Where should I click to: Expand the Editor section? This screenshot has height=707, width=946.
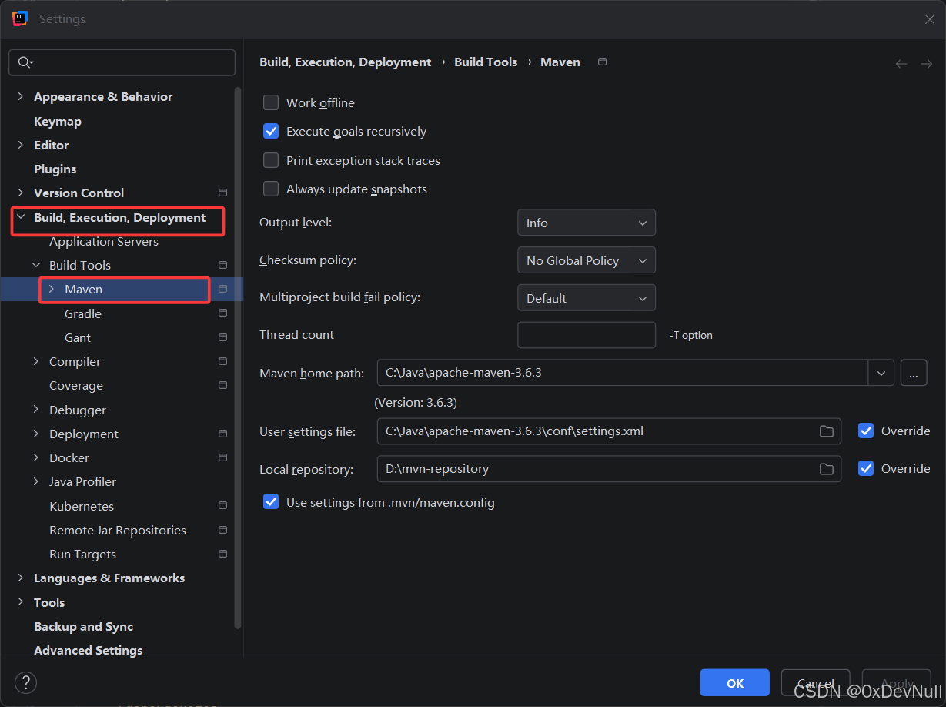tap(21, 145)
